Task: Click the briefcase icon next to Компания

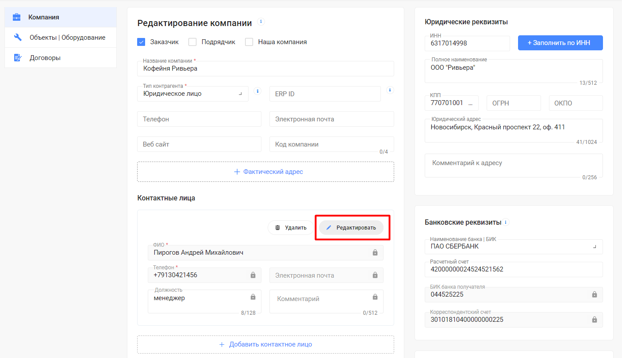Action: coord(16,17)
